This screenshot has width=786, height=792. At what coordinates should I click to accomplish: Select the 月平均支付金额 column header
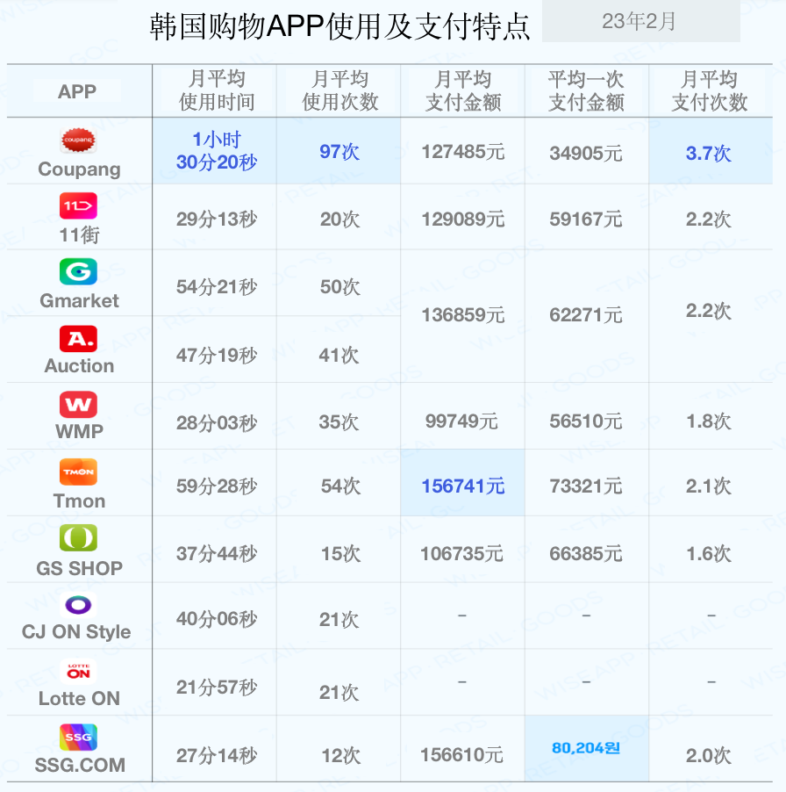(462, 90)
